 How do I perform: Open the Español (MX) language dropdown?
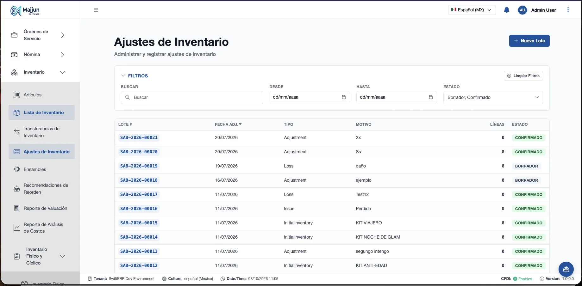click(472, 10)
